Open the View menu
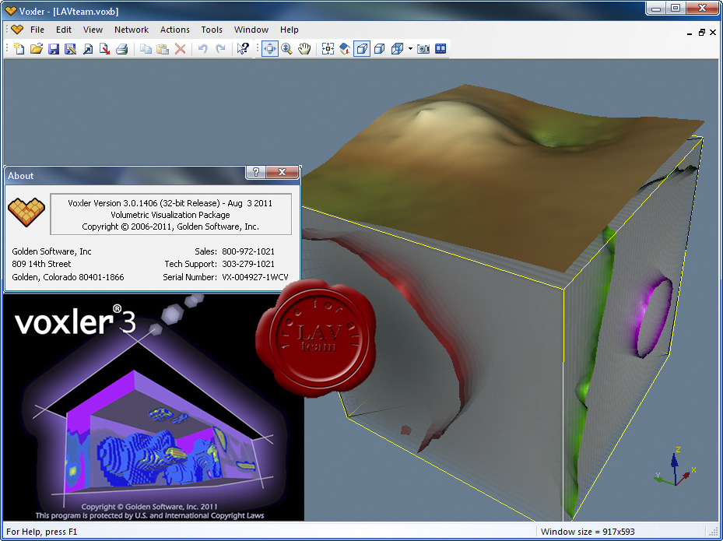723x541 pixels. point(93,30)
